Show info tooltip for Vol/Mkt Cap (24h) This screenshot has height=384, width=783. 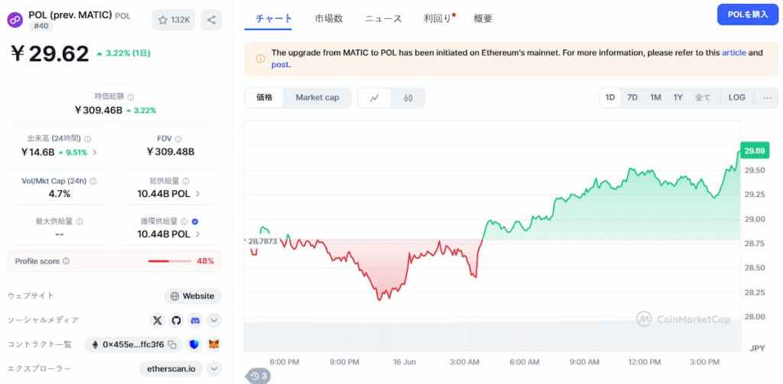pyautogui.click(x=93, y=181)
